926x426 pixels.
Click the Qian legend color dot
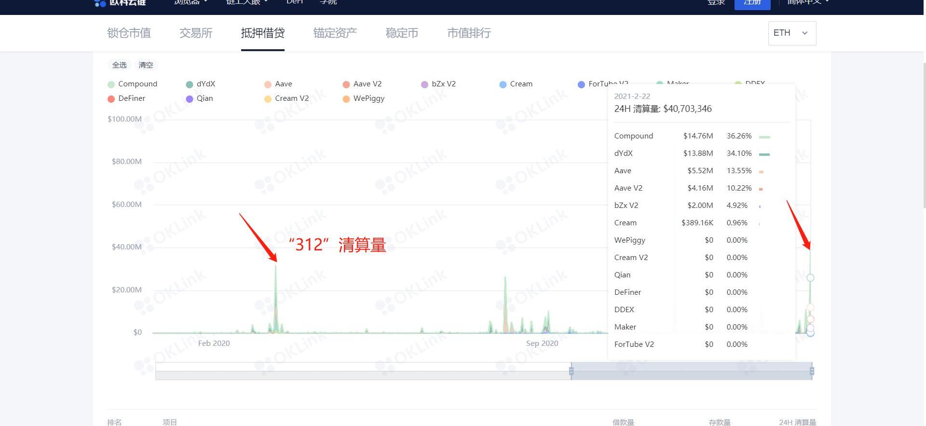click(190, 99)
